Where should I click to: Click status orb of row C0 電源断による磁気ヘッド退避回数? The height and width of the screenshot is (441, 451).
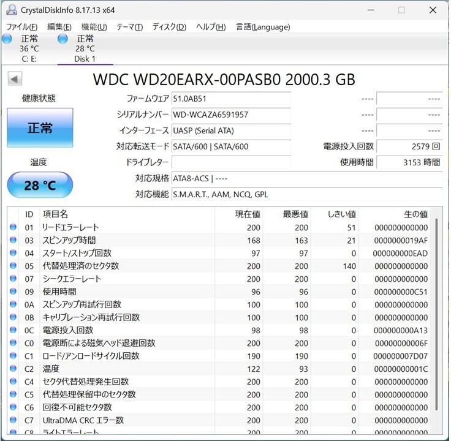[x=13, y=342]
